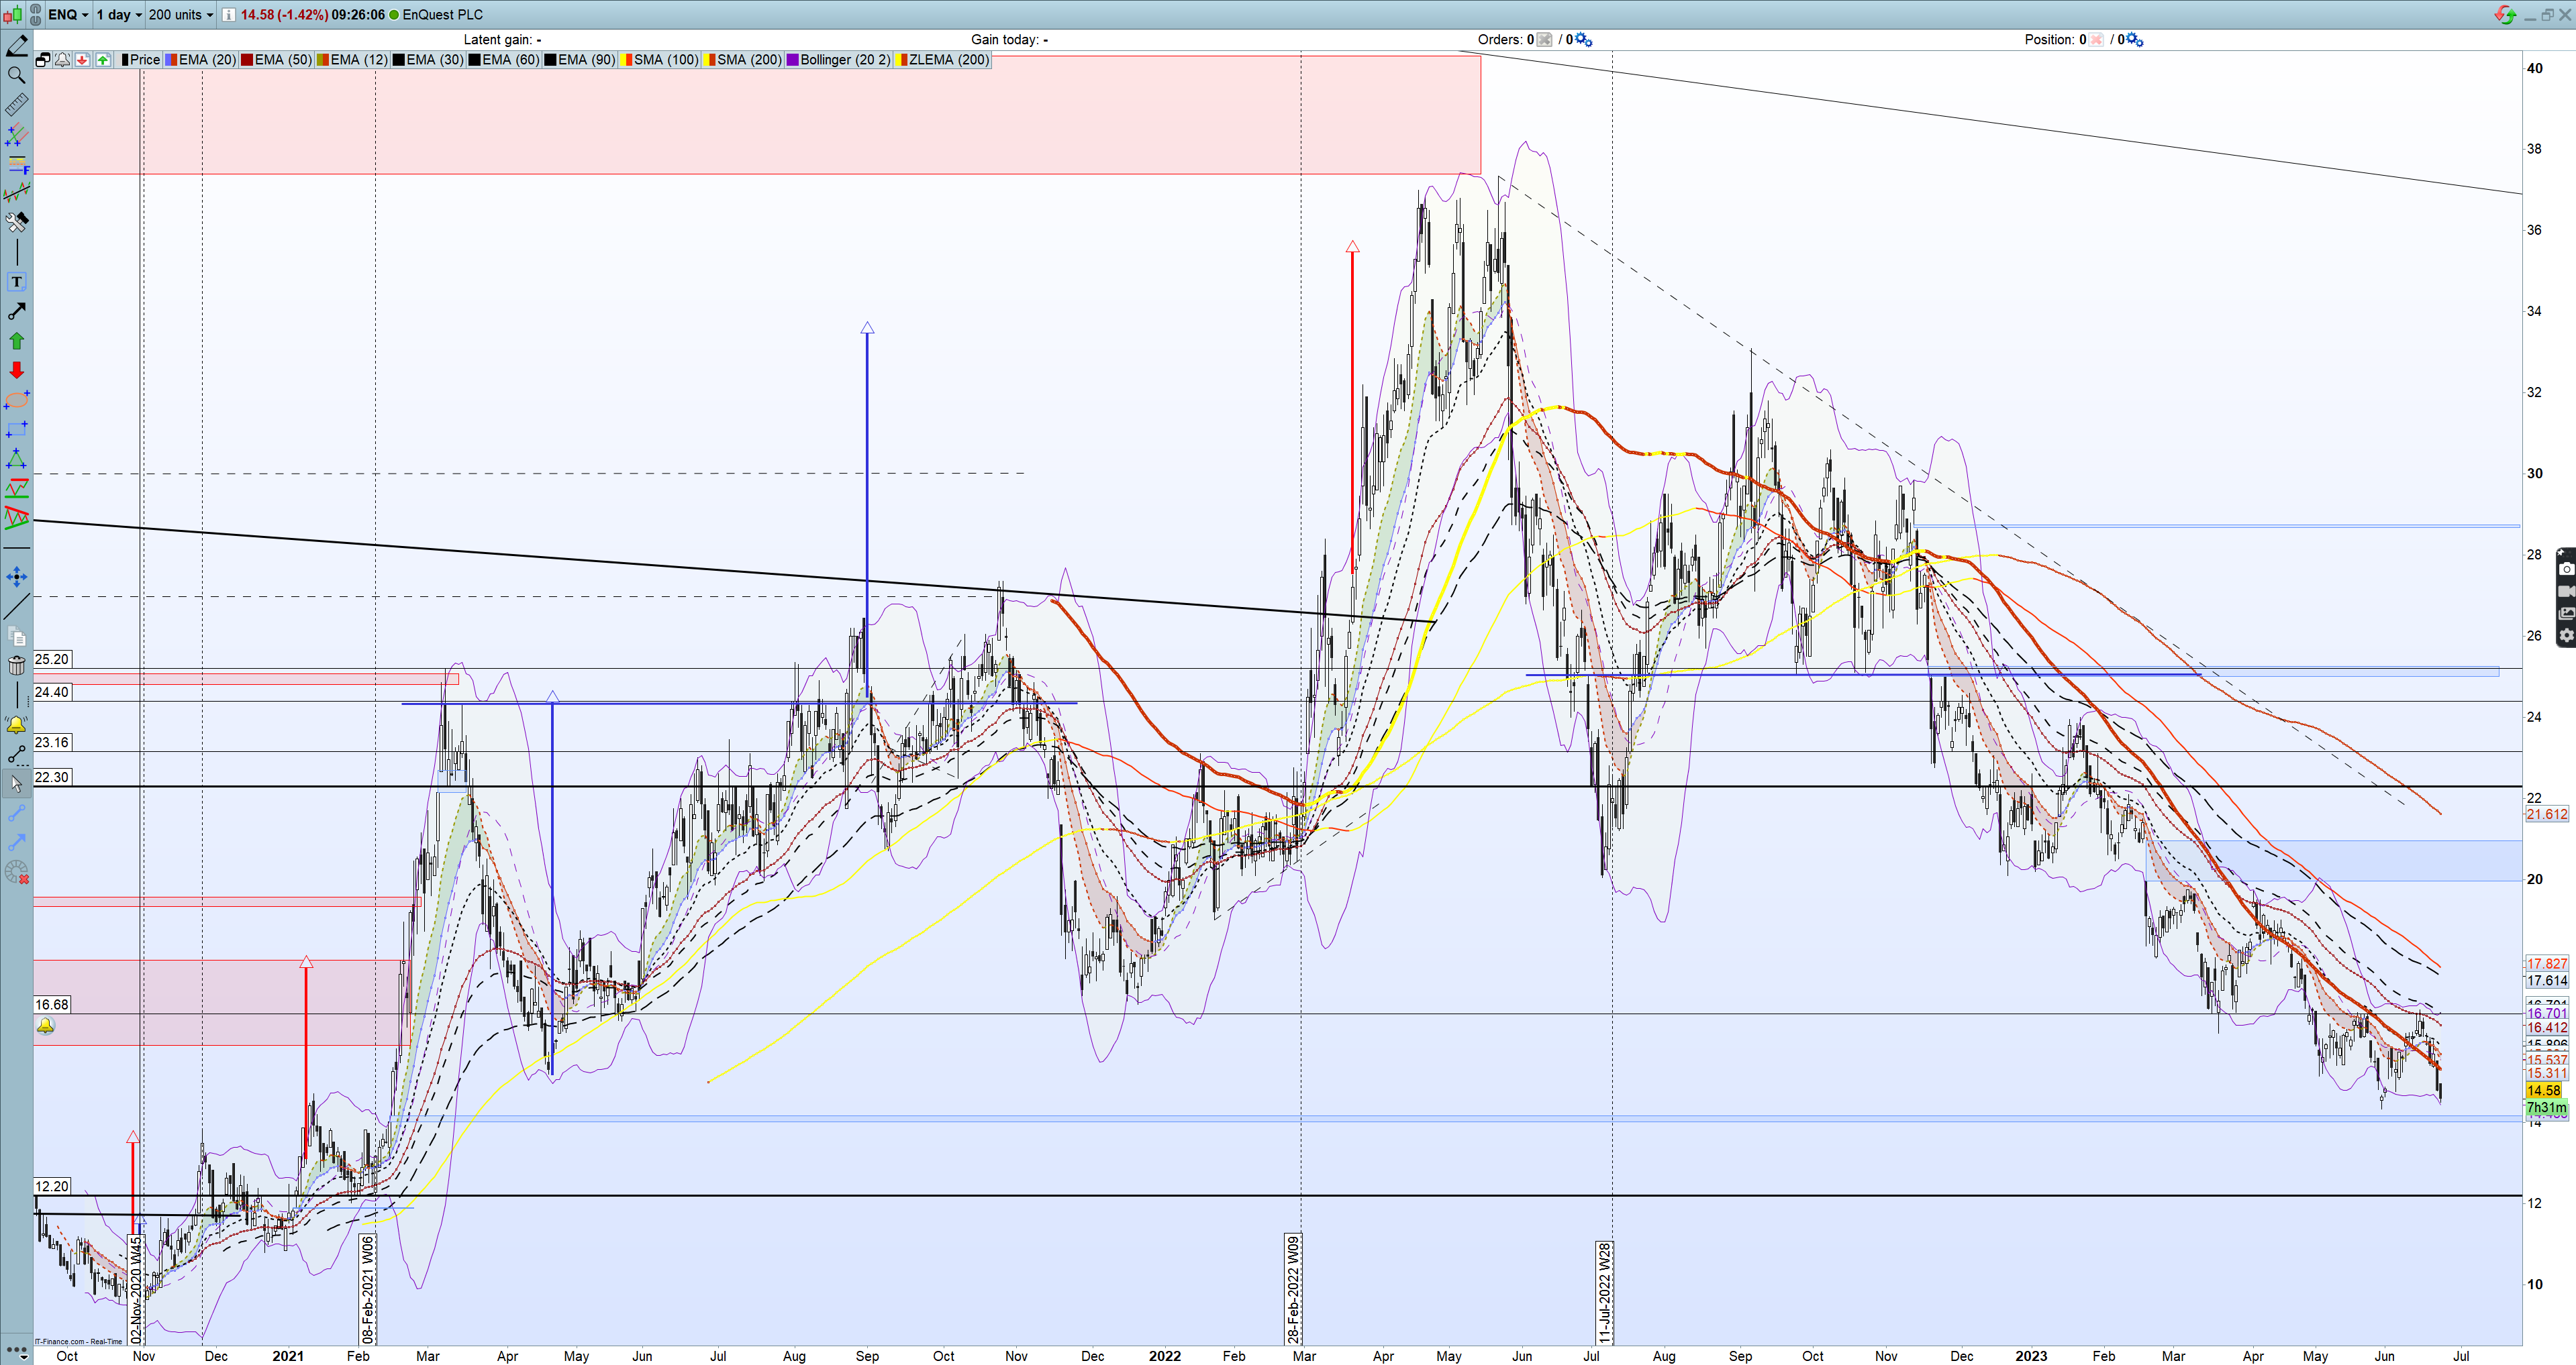Choose the text annotation tool
This screenshot has width=2576, height=1365.
(x=16, y=282)
